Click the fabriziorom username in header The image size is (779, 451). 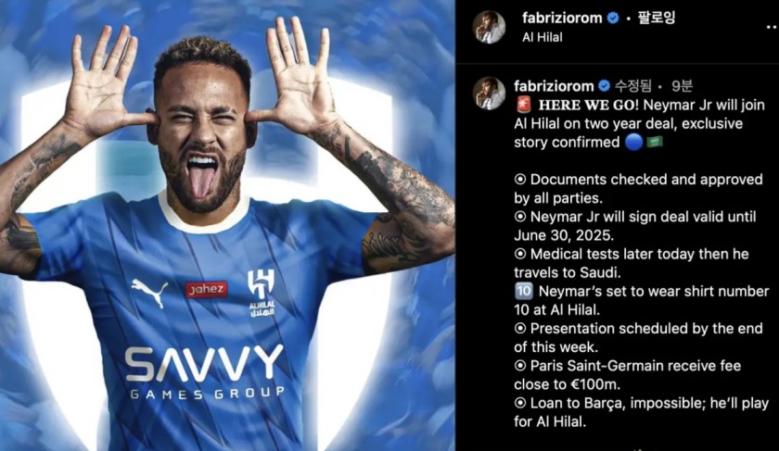(562, 18)
